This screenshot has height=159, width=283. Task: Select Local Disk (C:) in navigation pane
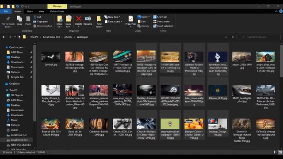click(17, 135)
